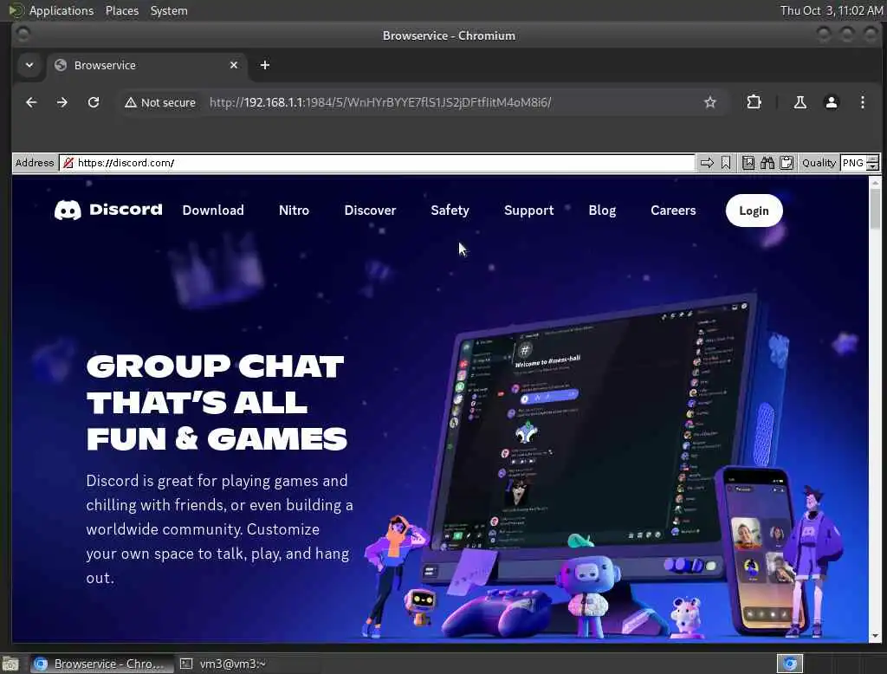Open the Blog link
887x674 pixels.
(x=602, y=210)
